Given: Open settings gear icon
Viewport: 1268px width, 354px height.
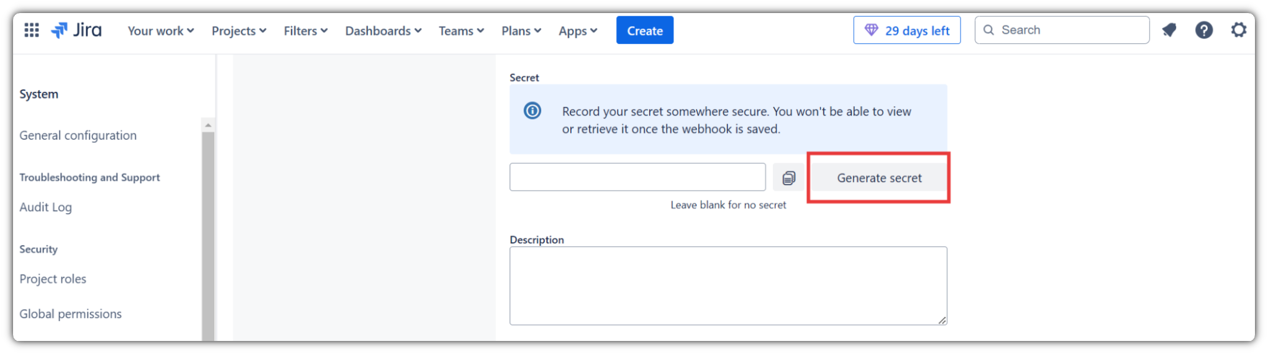Looking at the screenshot, I should click(x=1239, y=30).
